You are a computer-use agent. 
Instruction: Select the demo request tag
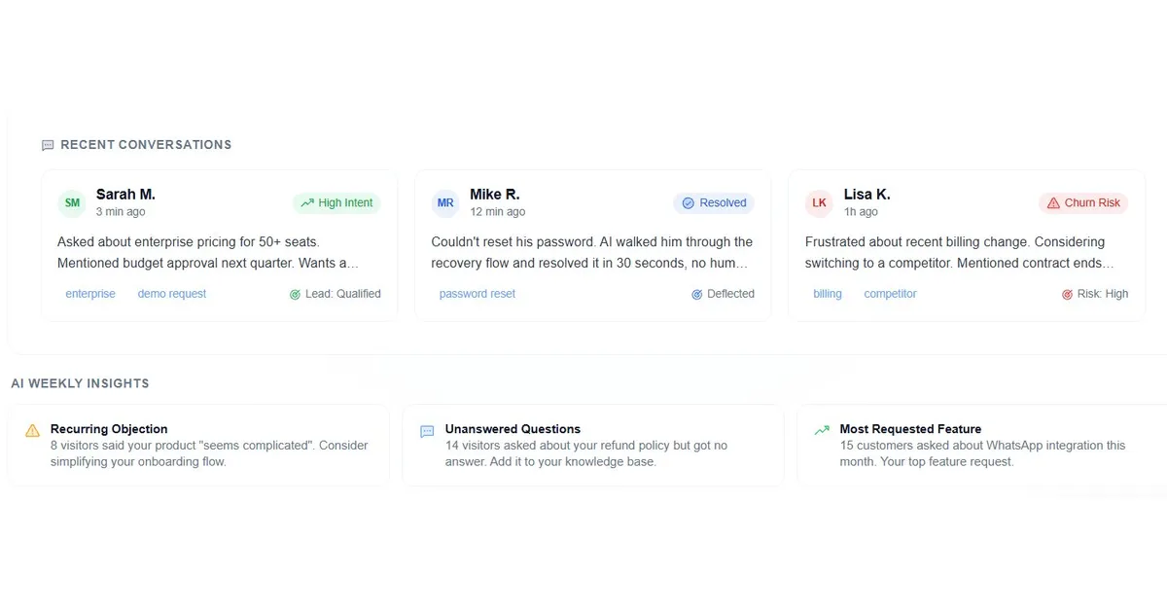click(172, 294)
